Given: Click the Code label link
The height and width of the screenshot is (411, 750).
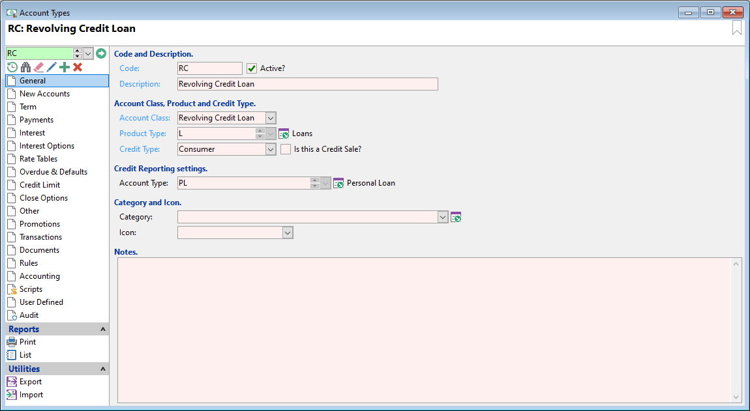Looking at the screenshot, I should click(x=130, y=68).
